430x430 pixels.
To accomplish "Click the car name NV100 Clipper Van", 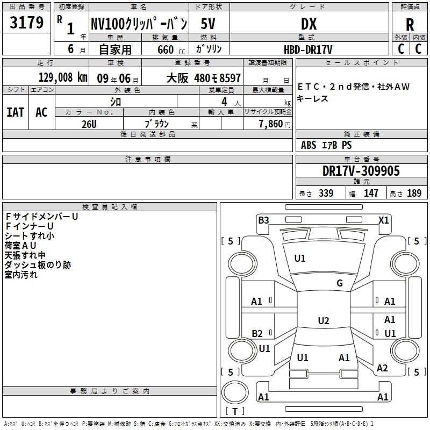I will click(139, 24).
